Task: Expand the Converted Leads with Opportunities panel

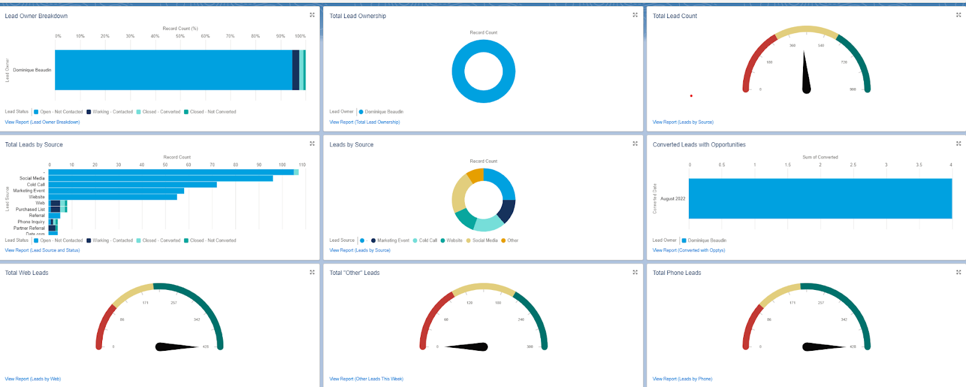Action: tap(958, 143)
